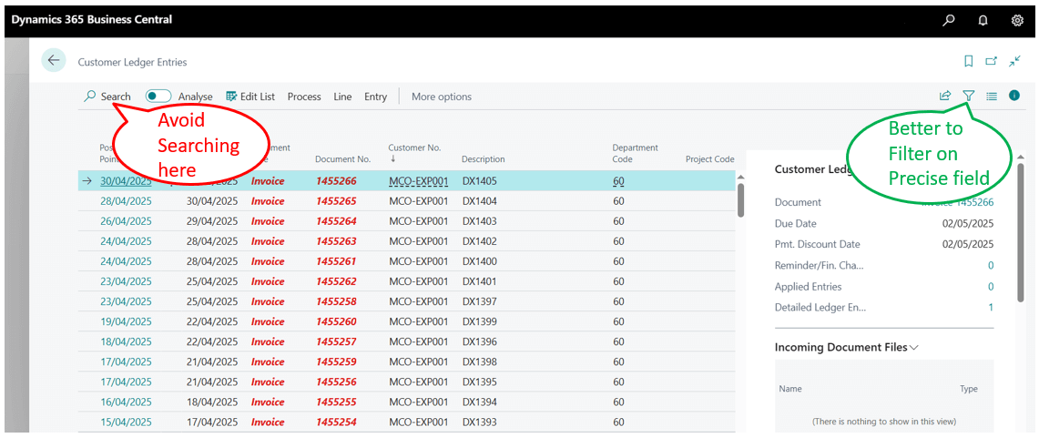Select document number 1455260
The image size is (1039, 438).
click(x=336, y=321)
